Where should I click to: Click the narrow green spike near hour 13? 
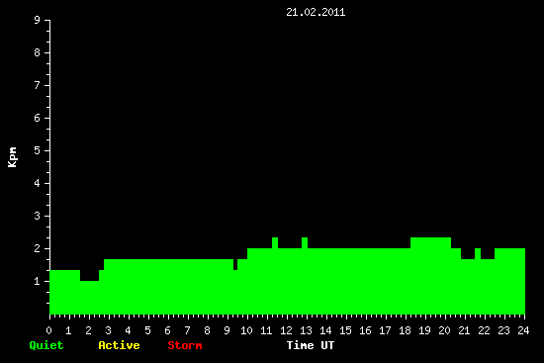pos(305,243)
